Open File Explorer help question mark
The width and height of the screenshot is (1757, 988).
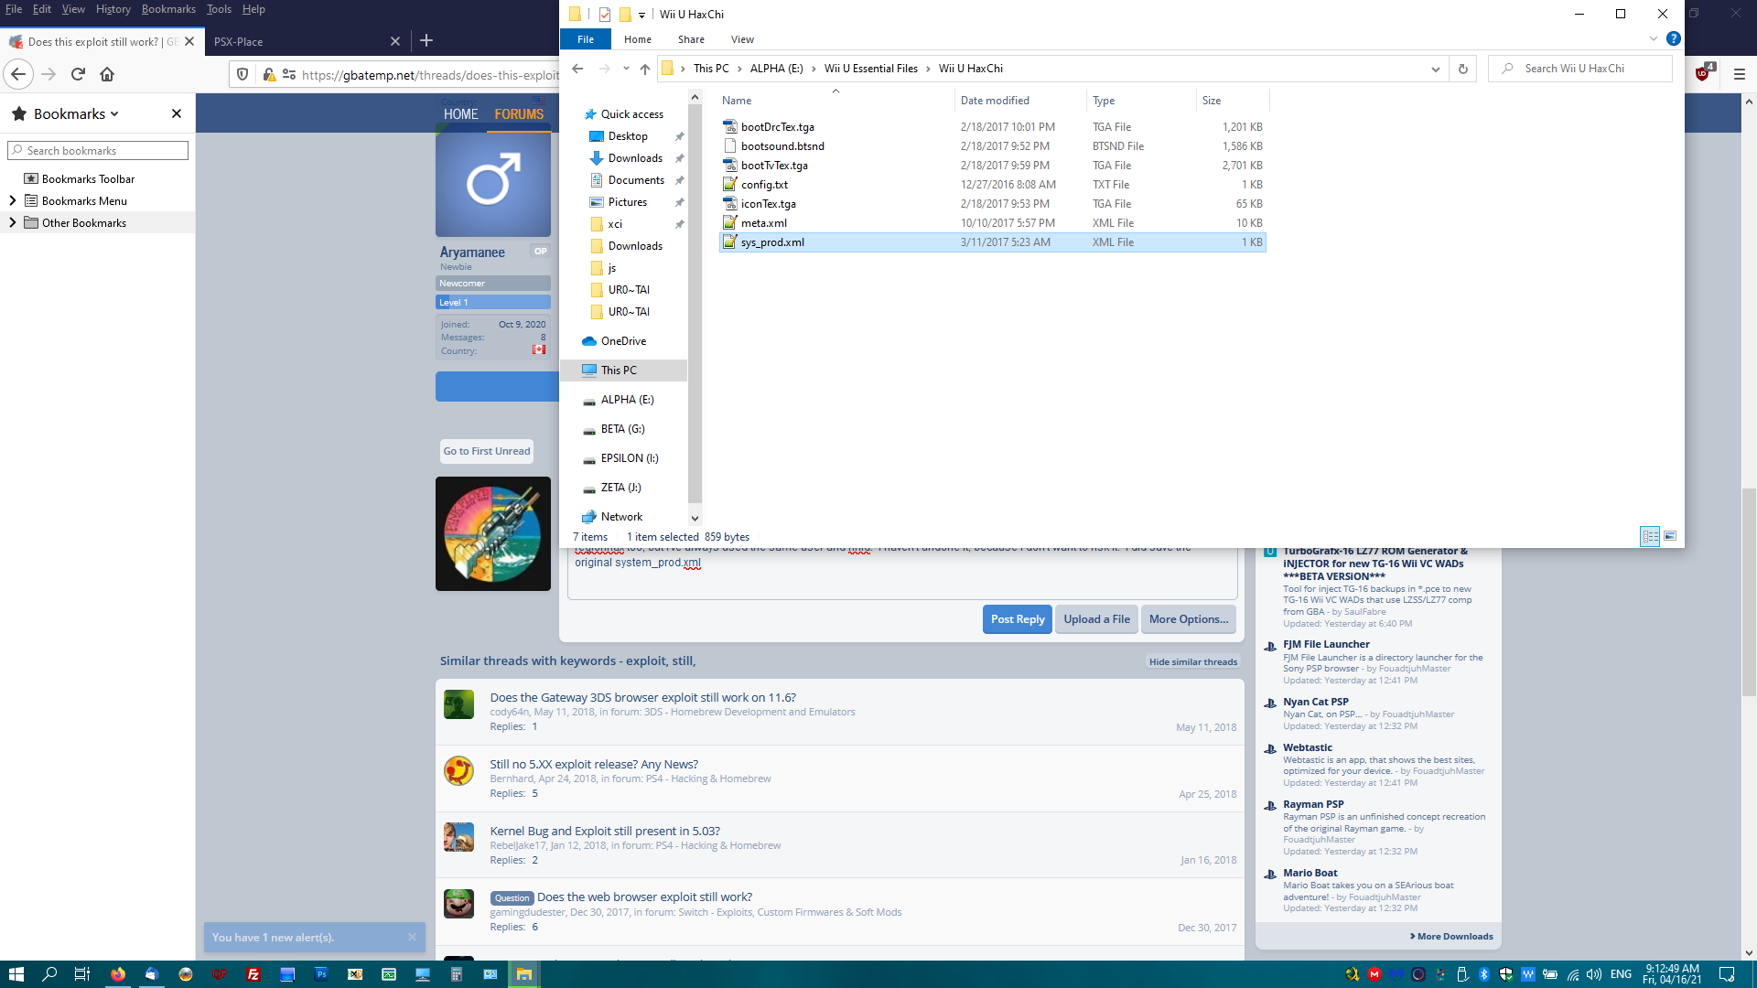(x=1674, y=38)
